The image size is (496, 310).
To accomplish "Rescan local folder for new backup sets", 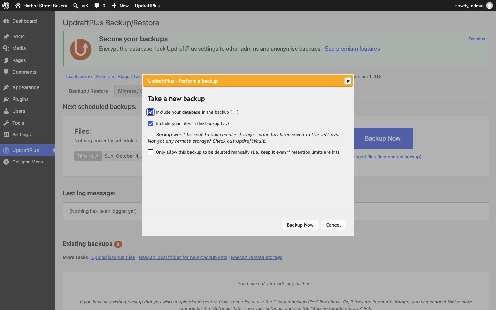I will tap(183, 257).
